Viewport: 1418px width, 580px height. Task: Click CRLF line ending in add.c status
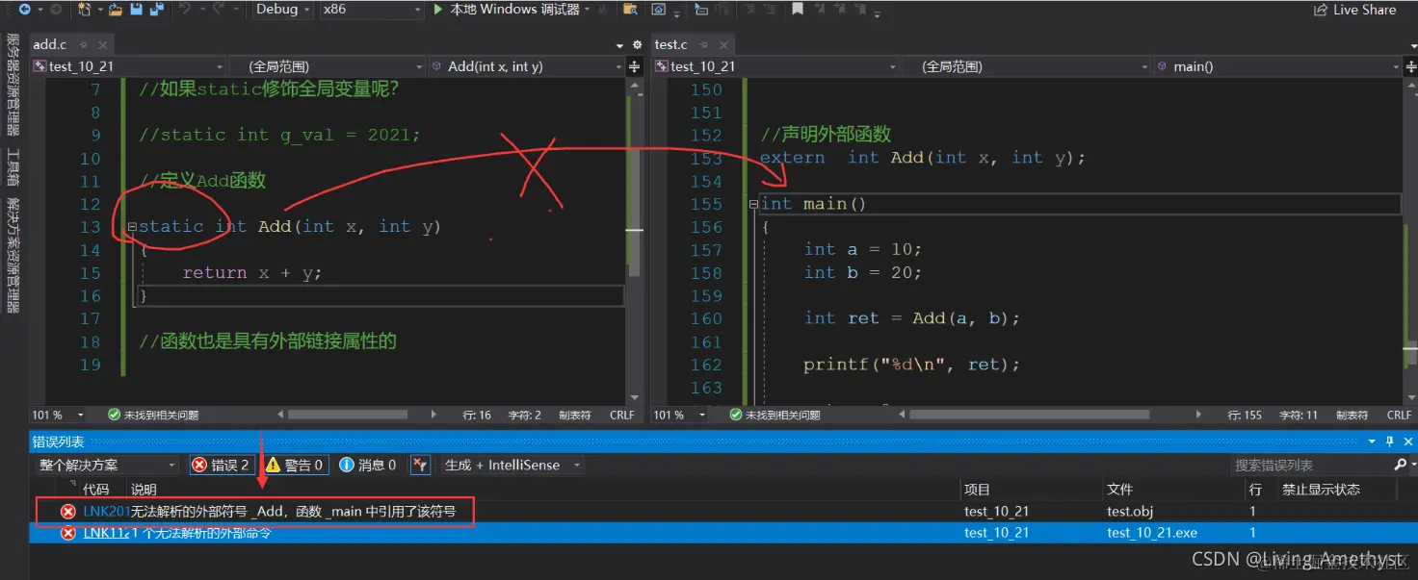622,415
